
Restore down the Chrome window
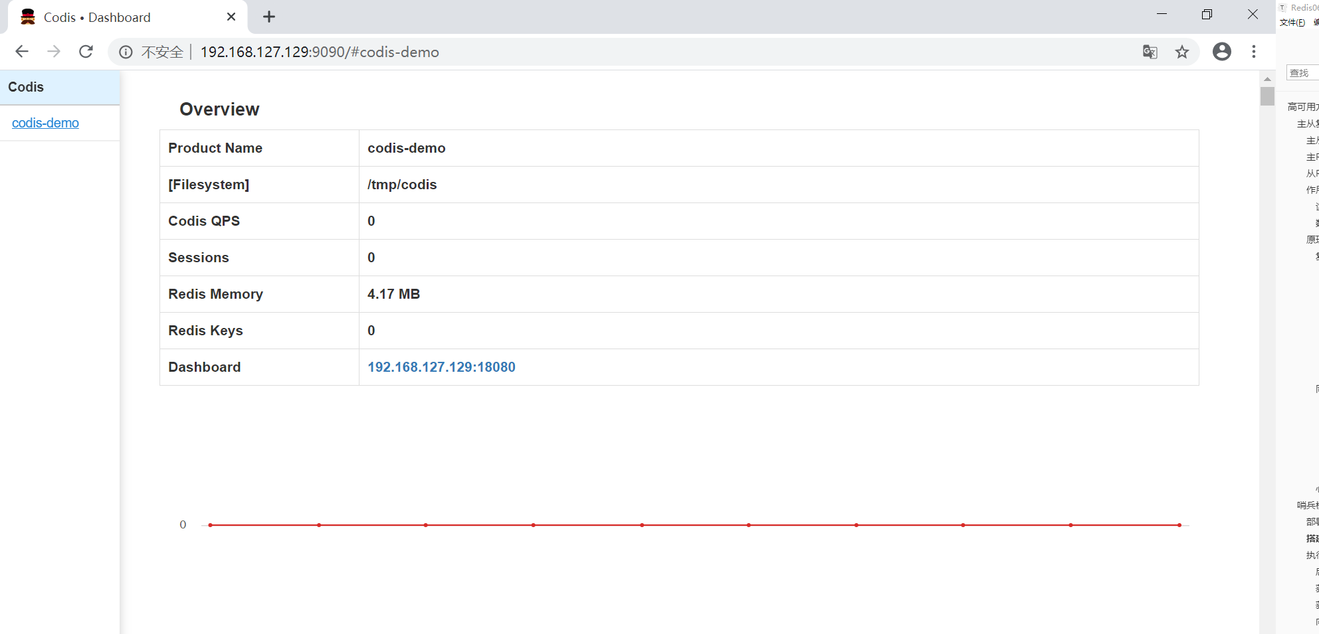[x=1207, y=15]
